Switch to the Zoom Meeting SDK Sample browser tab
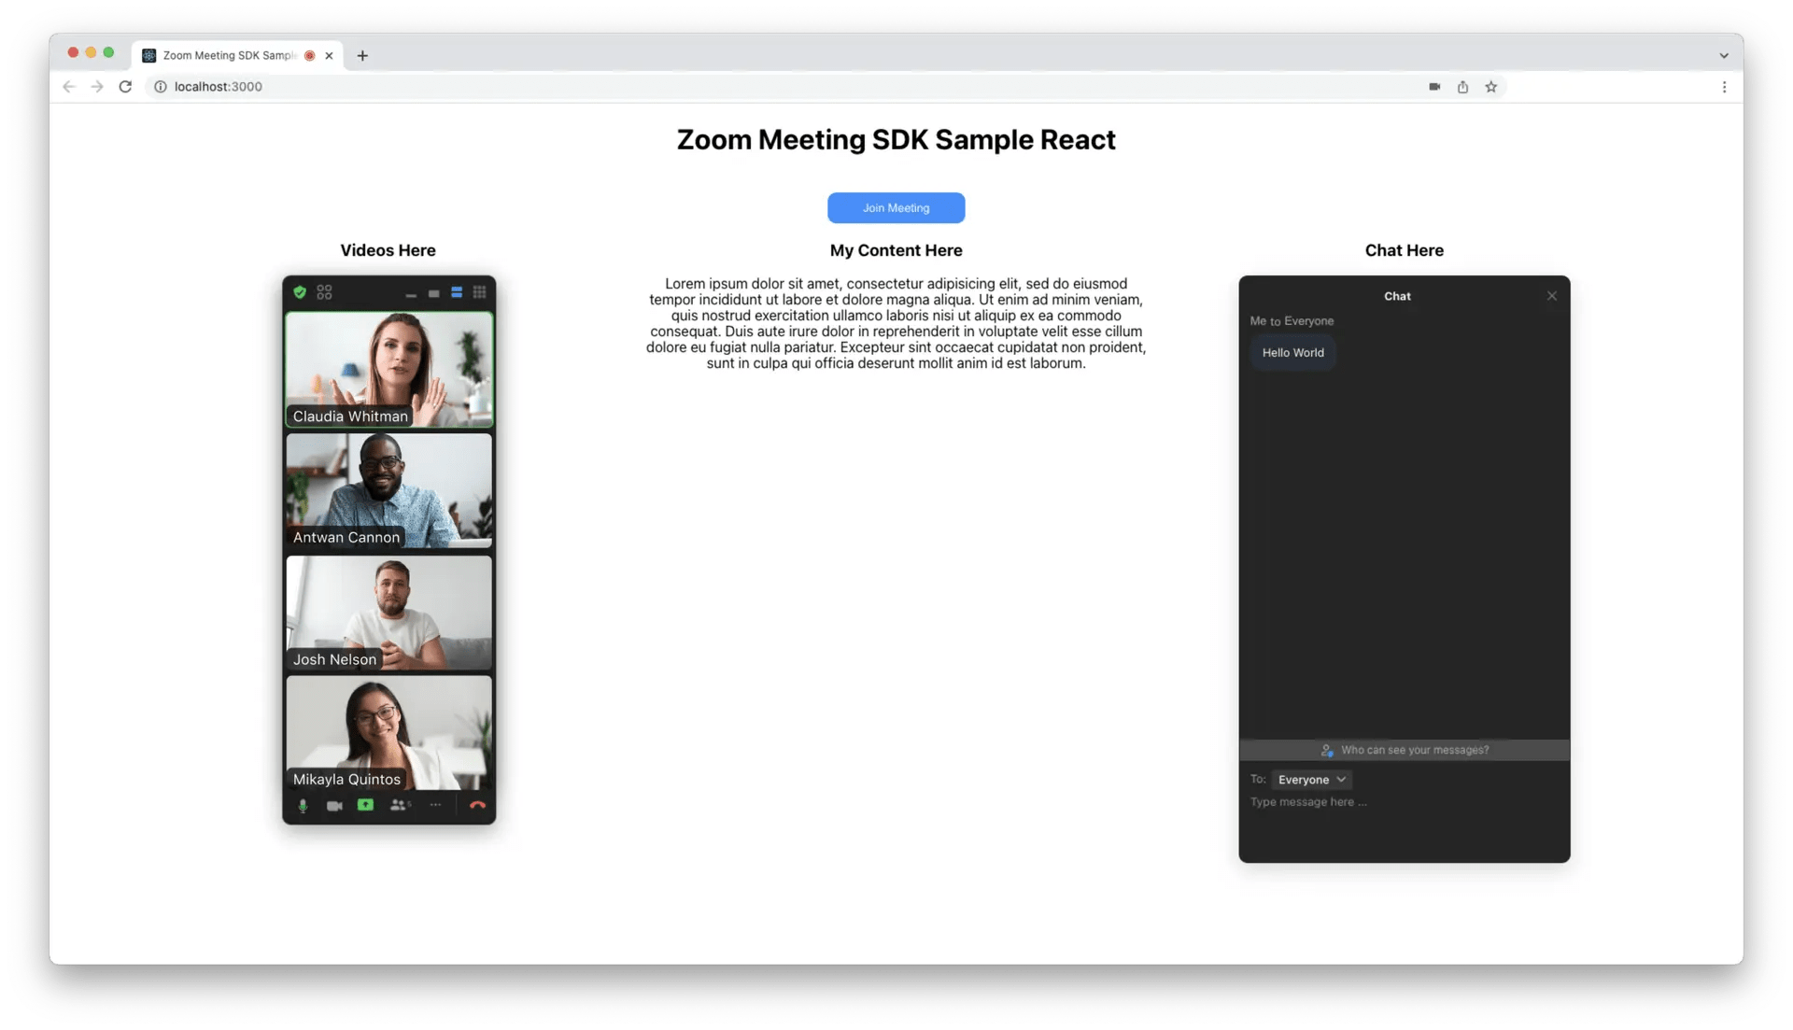1793x1030 pixels. click(x=224, y=55)
